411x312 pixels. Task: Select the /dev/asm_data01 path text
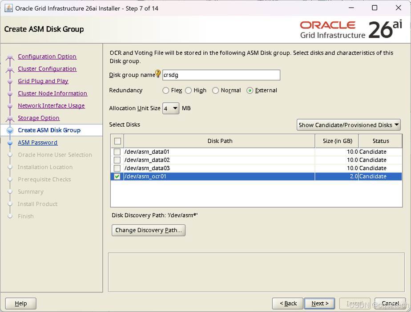147,152
